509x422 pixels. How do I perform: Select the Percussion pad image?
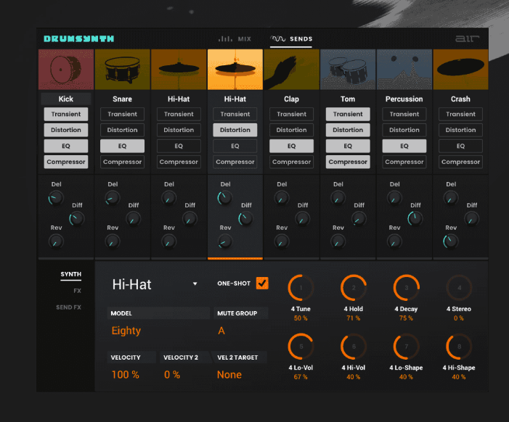[404, 70]
